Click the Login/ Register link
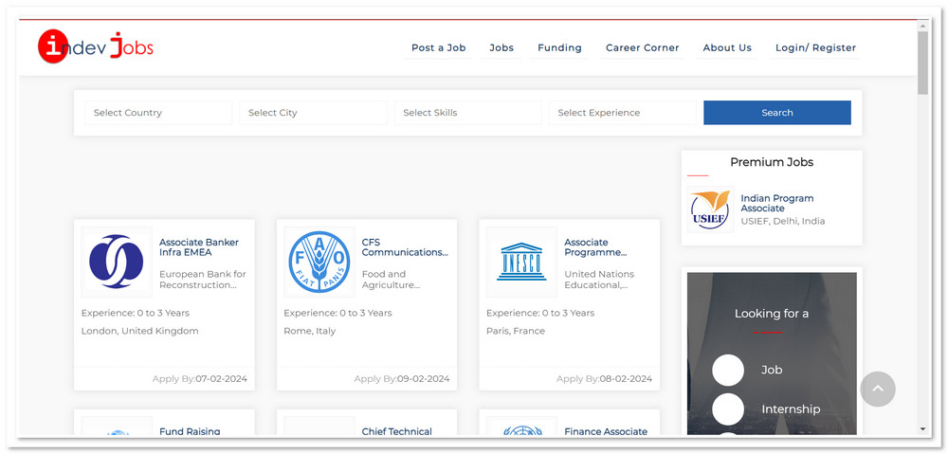The height and width of the screenshot is (454, 948). point(815,47)
